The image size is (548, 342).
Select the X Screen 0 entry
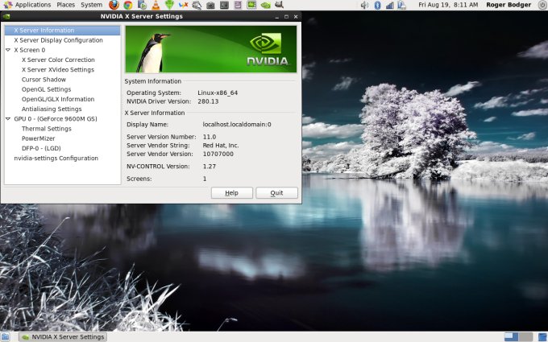pos(29,50)
